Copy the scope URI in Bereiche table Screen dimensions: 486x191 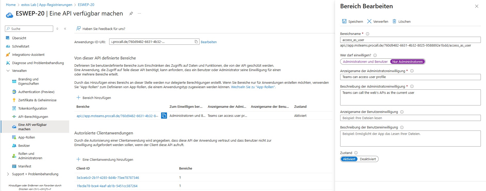[164, 116]
